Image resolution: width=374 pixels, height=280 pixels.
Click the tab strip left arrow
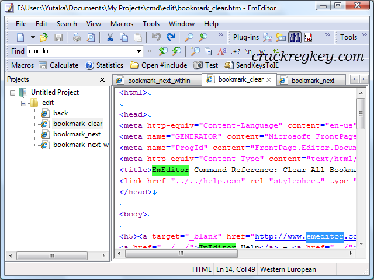tap(355, 79)
